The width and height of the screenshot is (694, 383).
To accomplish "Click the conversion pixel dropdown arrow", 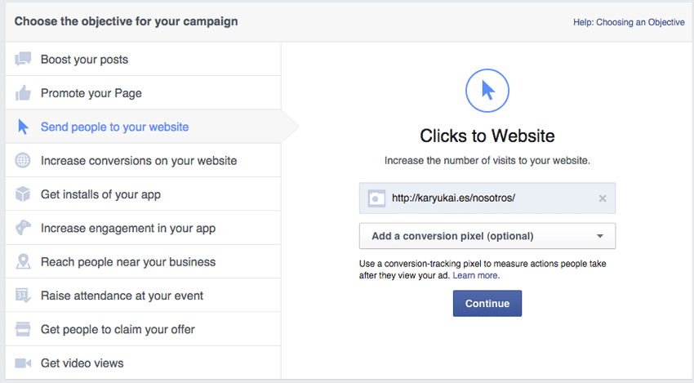I will coord(600,236).
